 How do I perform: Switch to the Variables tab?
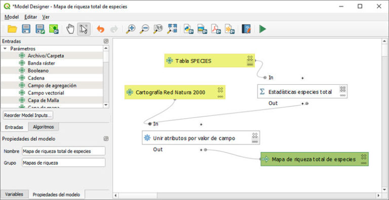(14, 194)
